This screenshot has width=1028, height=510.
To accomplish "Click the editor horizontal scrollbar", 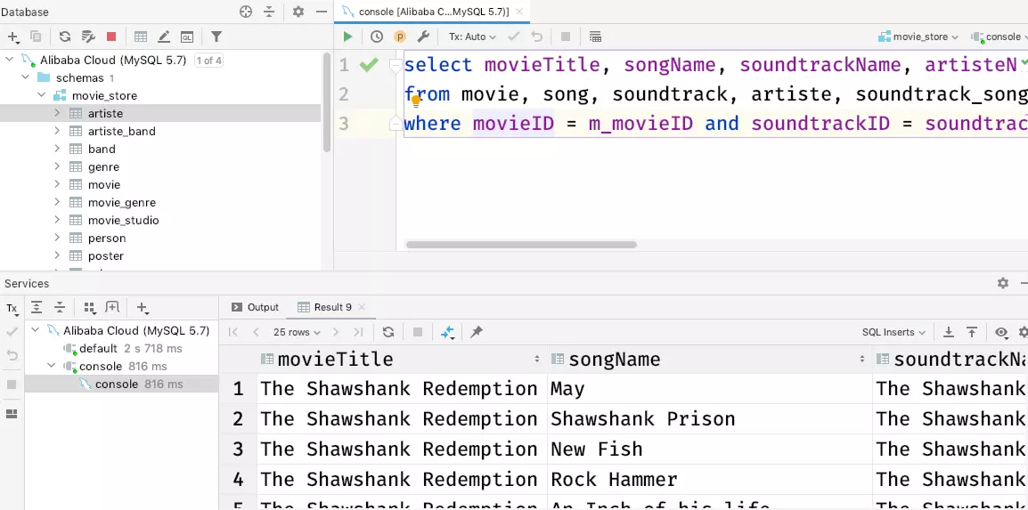I will tap(521, 245).
